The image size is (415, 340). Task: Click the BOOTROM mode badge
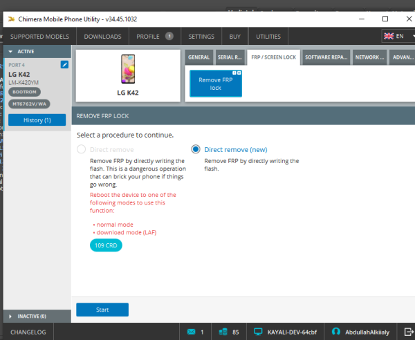pyautogui.click(x=24, y=92)
